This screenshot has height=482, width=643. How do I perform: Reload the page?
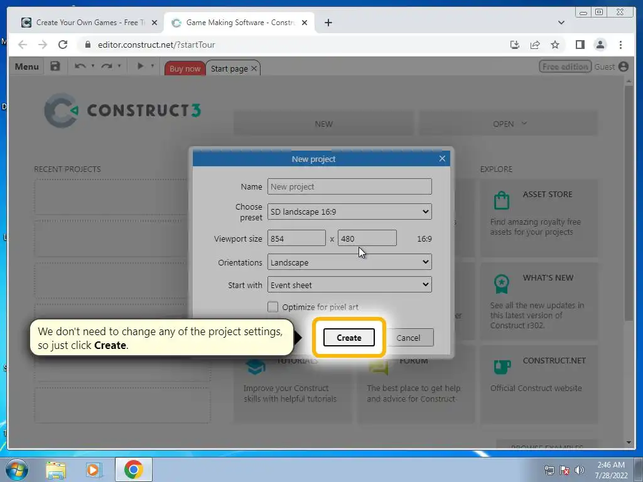pos(63,45)
